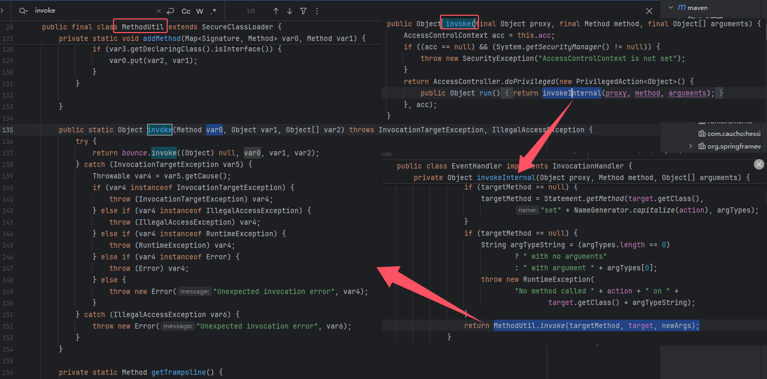Insert new line in search field

pyautogui.click(x=170, y=11)
